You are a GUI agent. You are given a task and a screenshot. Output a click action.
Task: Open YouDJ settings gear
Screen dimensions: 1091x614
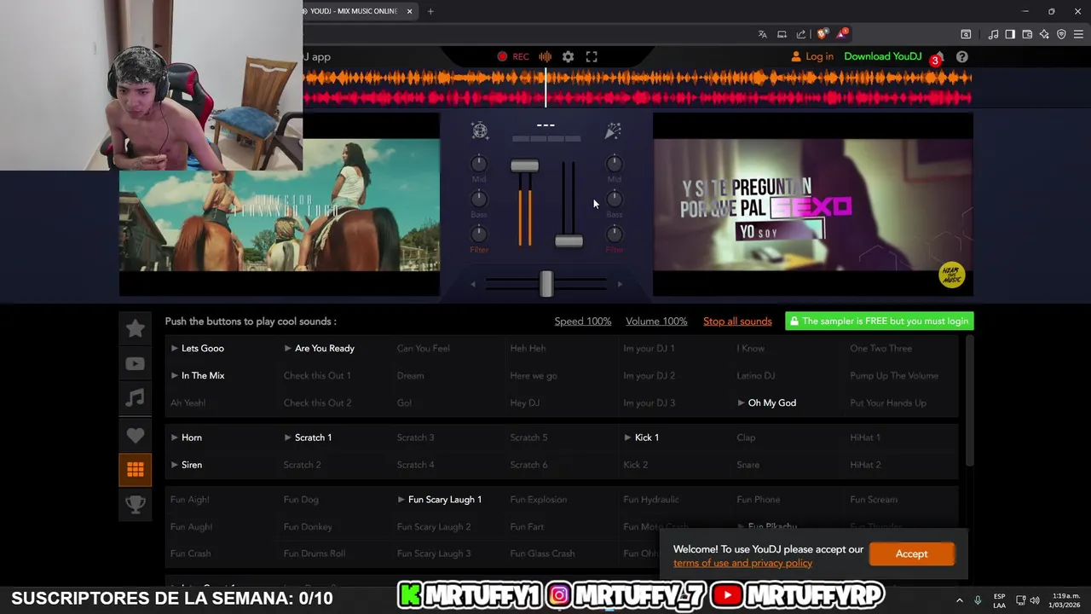click(x=568, y=56)
